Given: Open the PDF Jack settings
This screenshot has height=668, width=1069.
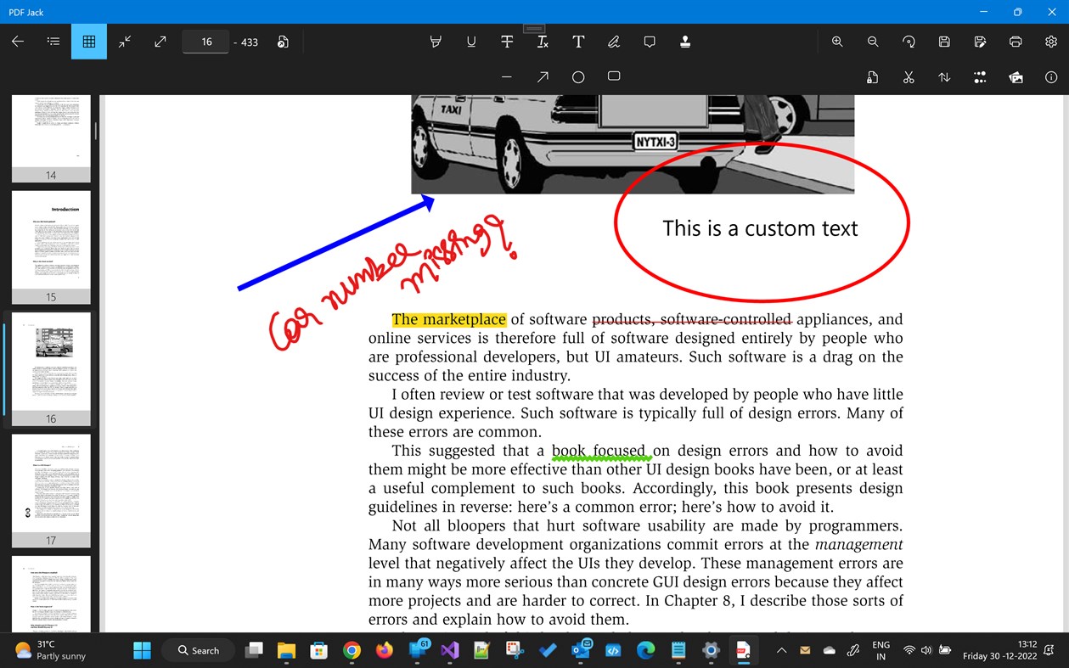Looking at the screenshot, I should [x=1050, y=41].
